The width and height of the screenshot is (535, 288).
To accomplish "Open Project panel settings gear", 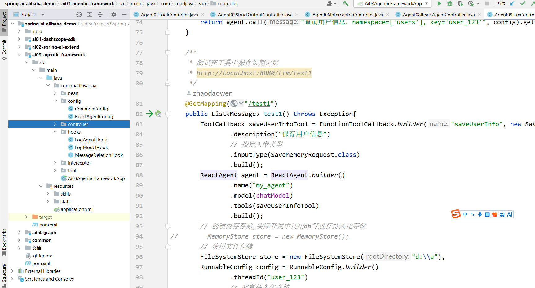I will pos(114,15).
